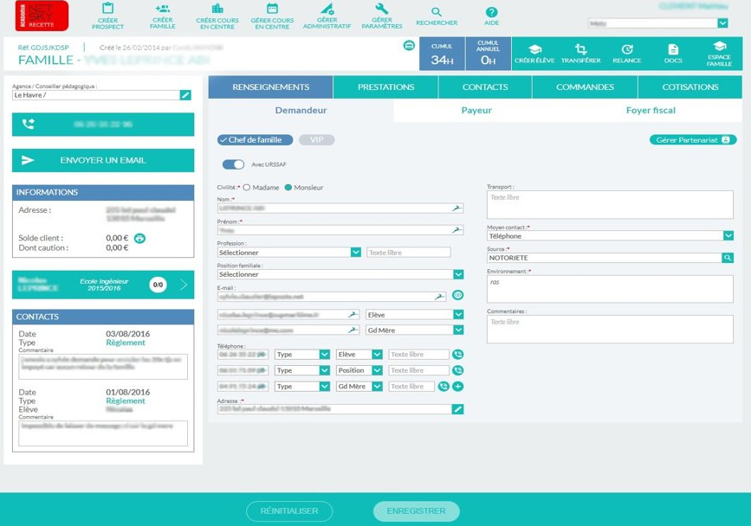The width and height of the screenshot is (751, 526).
Task: Open the Foyer fiscal sub-tab
Action: [x=651, y=111]
